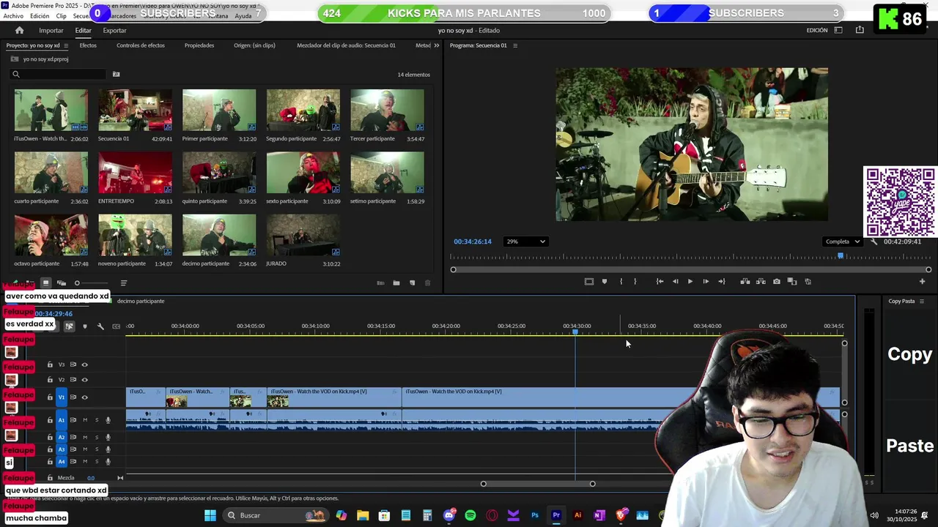Create new bin folder icon
This screenshot has width=938, height=527.
396,283
